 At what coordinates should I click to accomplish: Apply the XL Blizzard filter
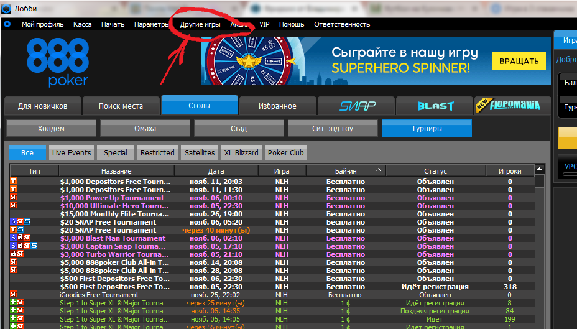click(241, 152)
